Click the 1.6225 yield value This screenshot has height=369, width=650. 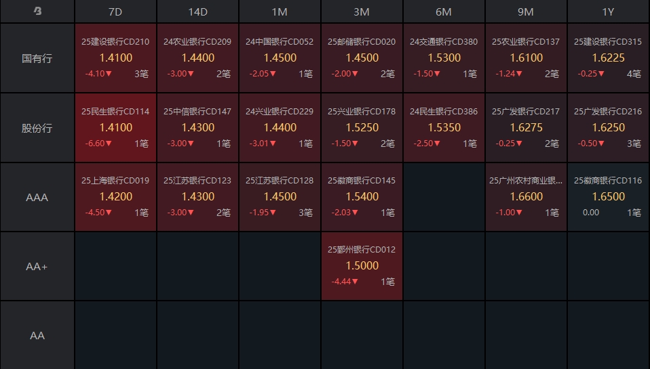pos(608,58)
